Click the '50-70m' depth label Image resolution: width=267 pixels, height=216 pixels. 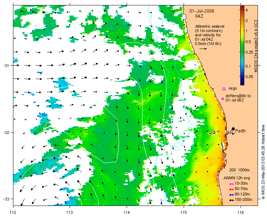(241, 189)
